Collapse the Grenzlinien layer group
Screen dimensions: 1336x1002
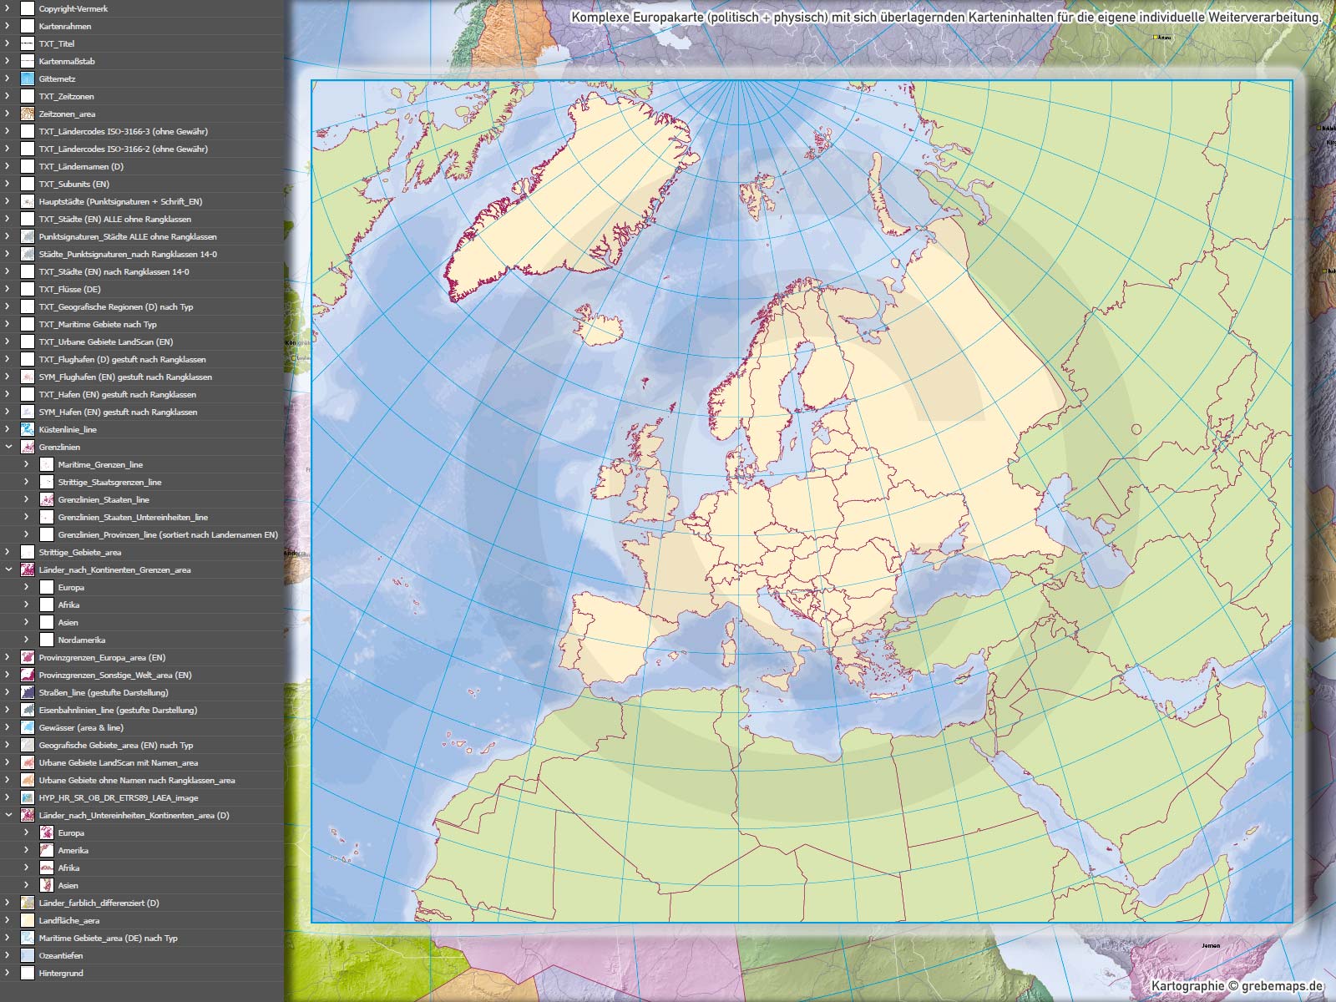pyautogui.click(x=8, y=447)
